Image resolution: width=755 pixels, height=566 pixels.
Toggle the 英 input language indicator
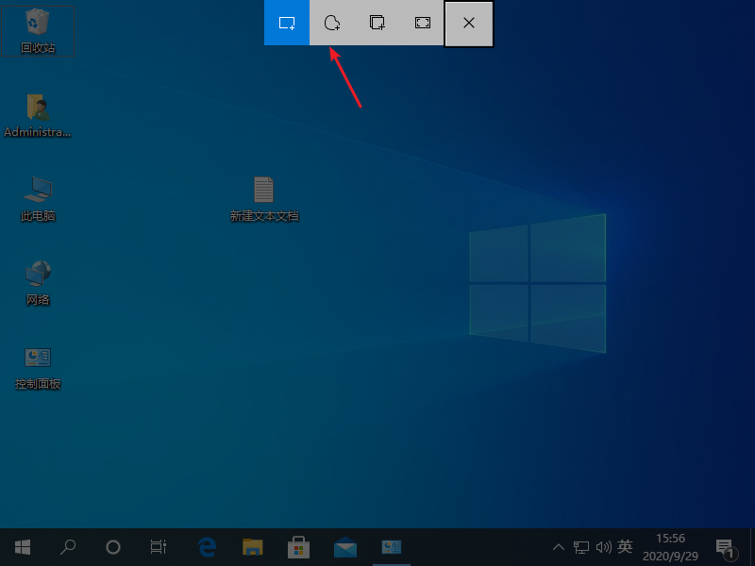625,547
